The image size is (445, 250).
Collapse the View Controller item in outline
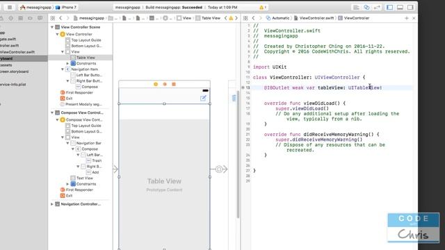(x=57, y=34)
